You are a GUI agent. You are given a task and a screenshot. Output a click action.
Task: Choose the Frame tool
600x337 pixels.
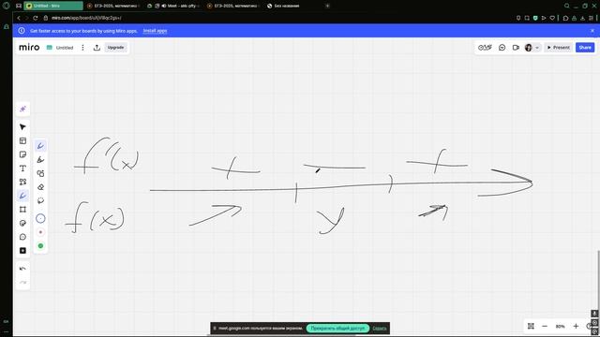point(22,210)
